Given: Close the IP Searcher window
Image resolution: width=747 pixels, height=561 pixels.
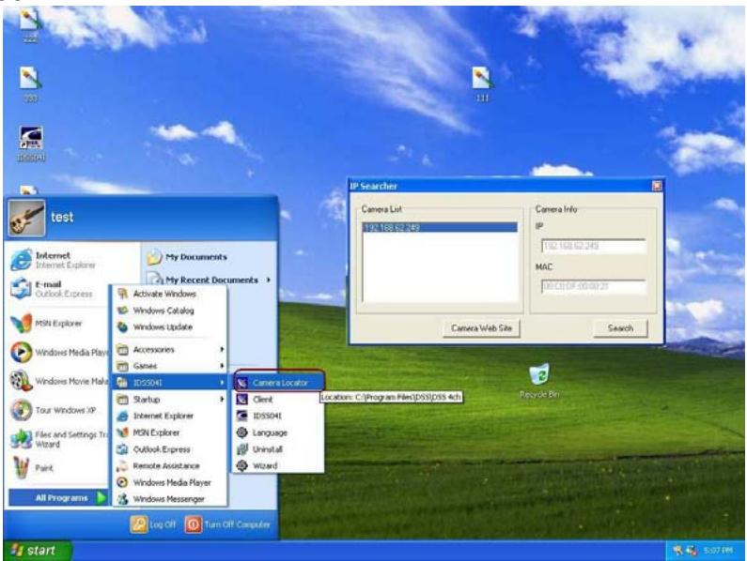Looking at the screenshot, I should (657, 186).
